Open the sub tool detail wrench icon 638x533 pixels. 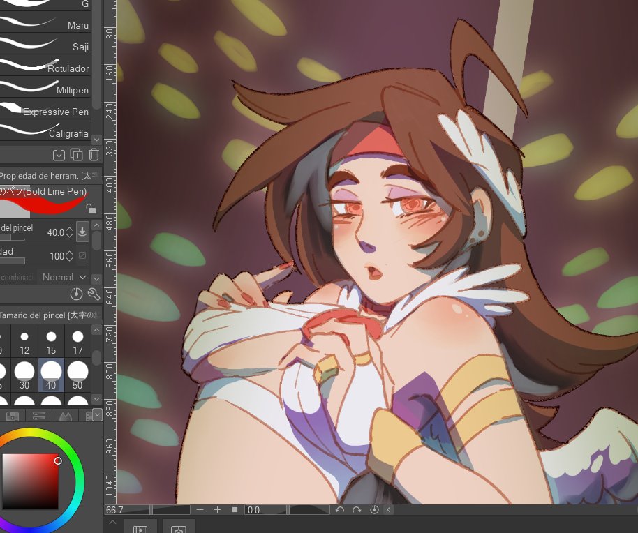click(x=94, y=294)
